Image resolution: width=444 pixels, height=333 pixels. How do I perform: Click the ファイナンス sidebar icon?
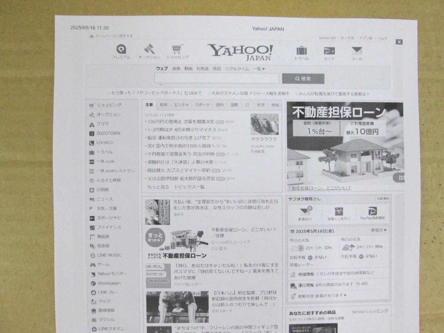[92, 227]
